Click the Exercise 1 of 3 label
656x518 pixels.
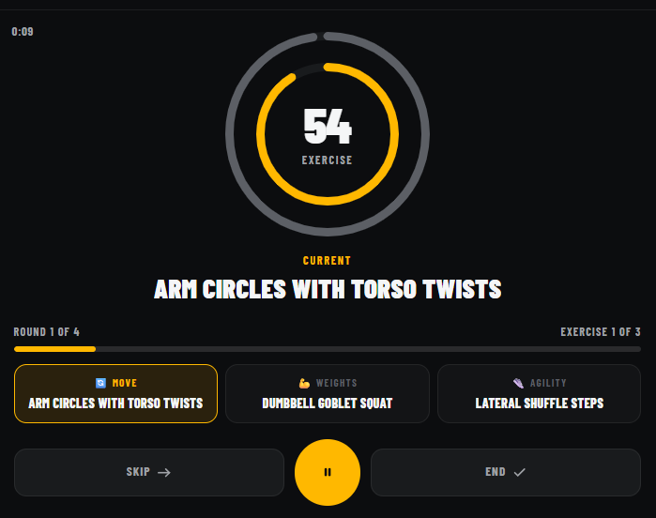[x=601, y=332]
